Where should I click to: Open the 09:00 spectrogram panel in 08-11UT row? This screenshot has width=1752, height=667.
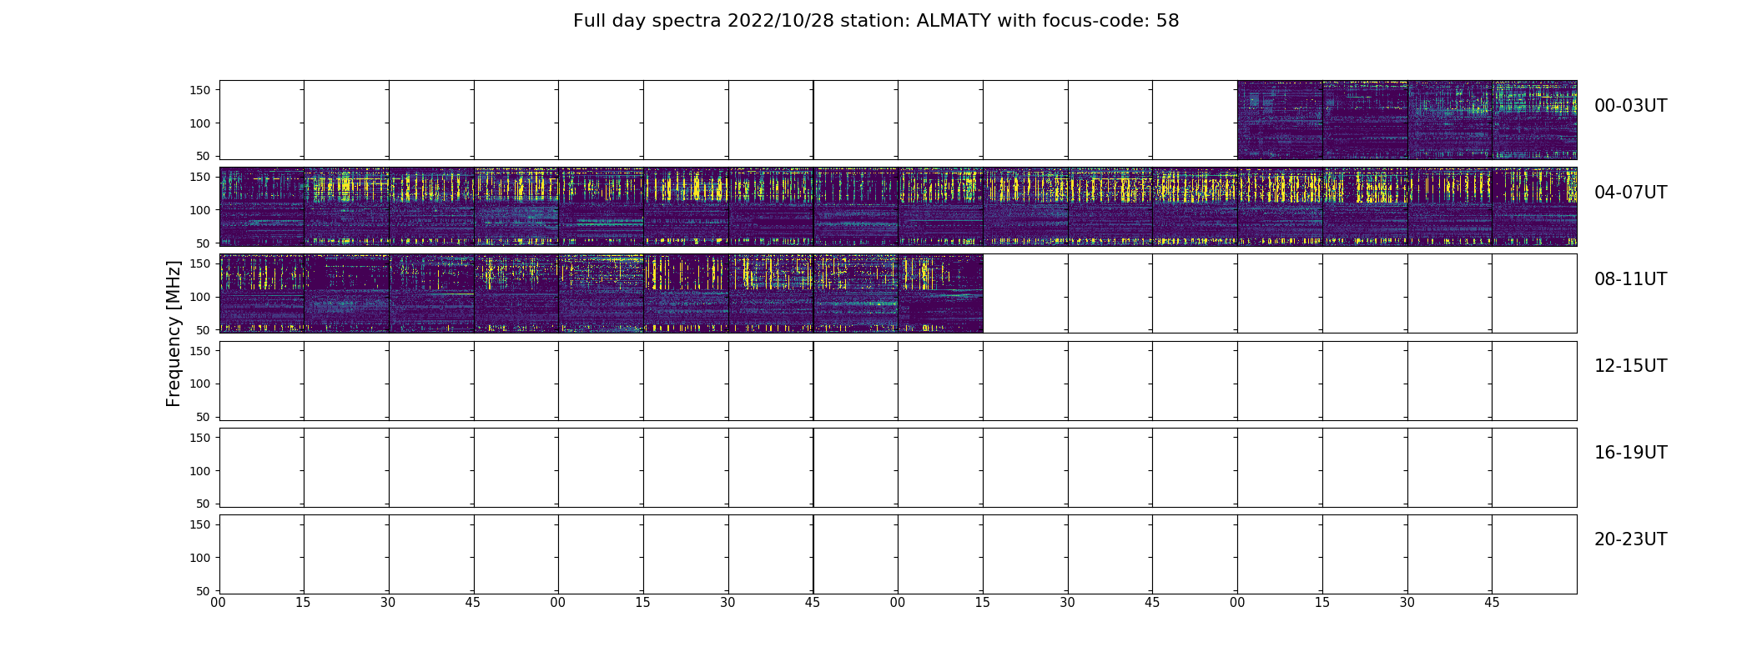(x=601, y=293)
